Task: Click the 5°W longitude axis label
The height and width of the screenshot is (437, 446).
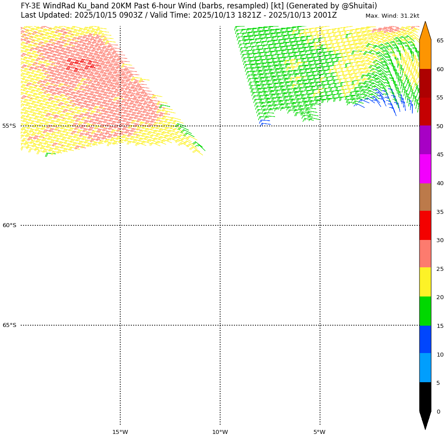Action: tap(319, 432)
